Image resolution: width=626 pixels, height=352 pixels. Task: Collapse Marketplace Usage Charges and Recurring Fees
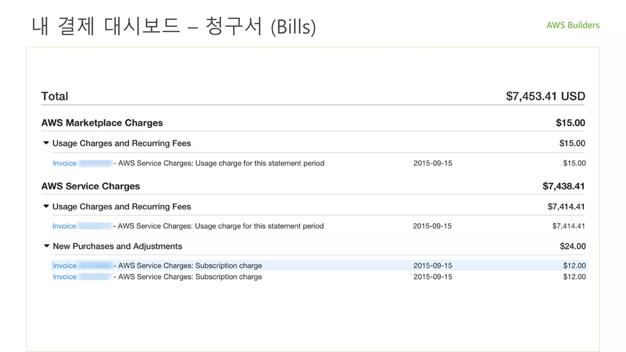pos(46,143)
